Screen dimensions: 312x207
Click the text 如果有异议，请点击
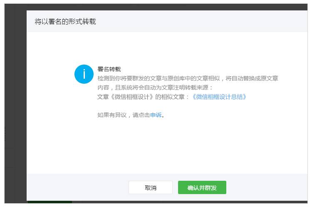coord(124,115)
